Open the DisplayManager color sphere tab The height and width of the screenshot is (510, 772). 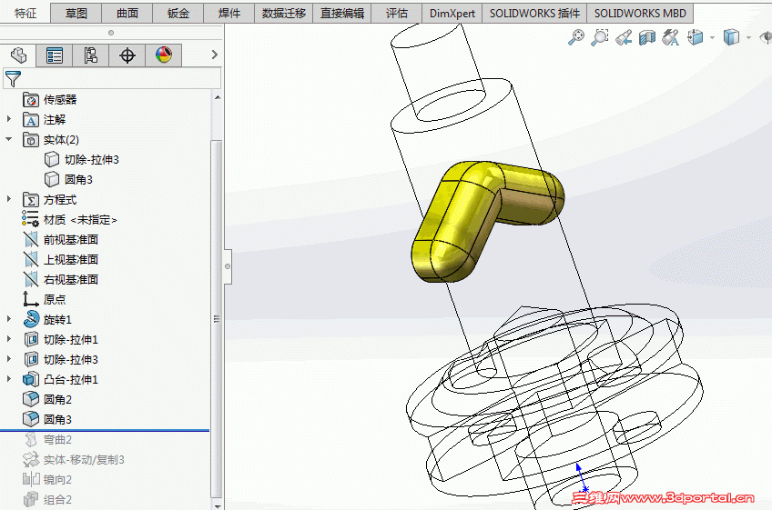coord(164,55)
